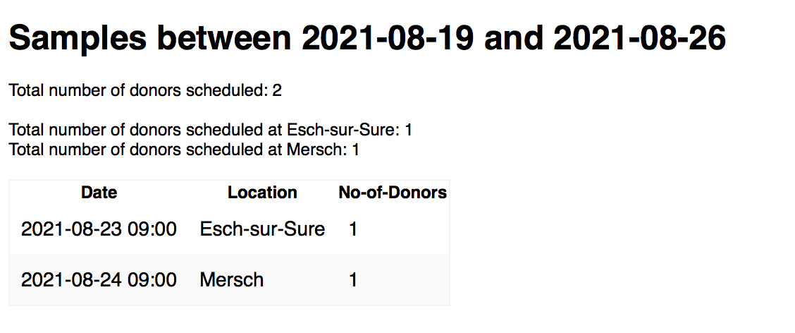Click the end date 2021-08-26 in heading

(639, 37)
